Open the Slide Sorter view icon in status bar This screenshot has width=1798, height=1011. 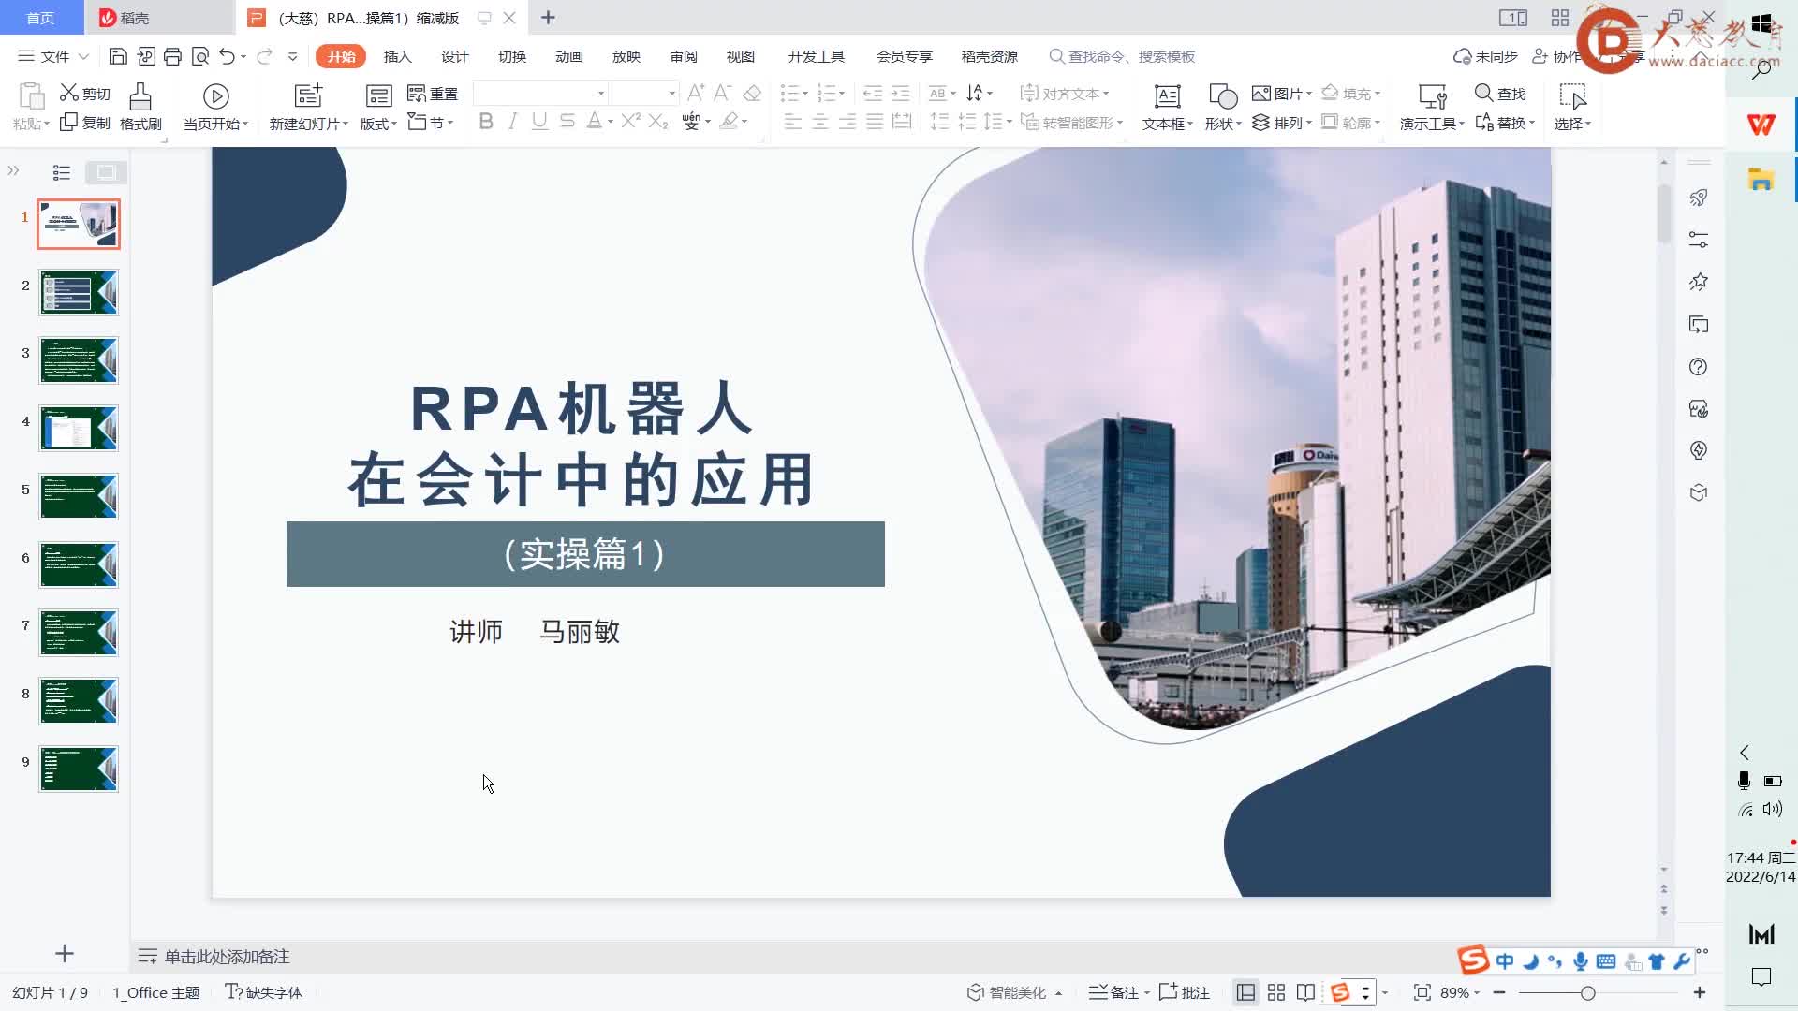click(x=1275, y=993)
